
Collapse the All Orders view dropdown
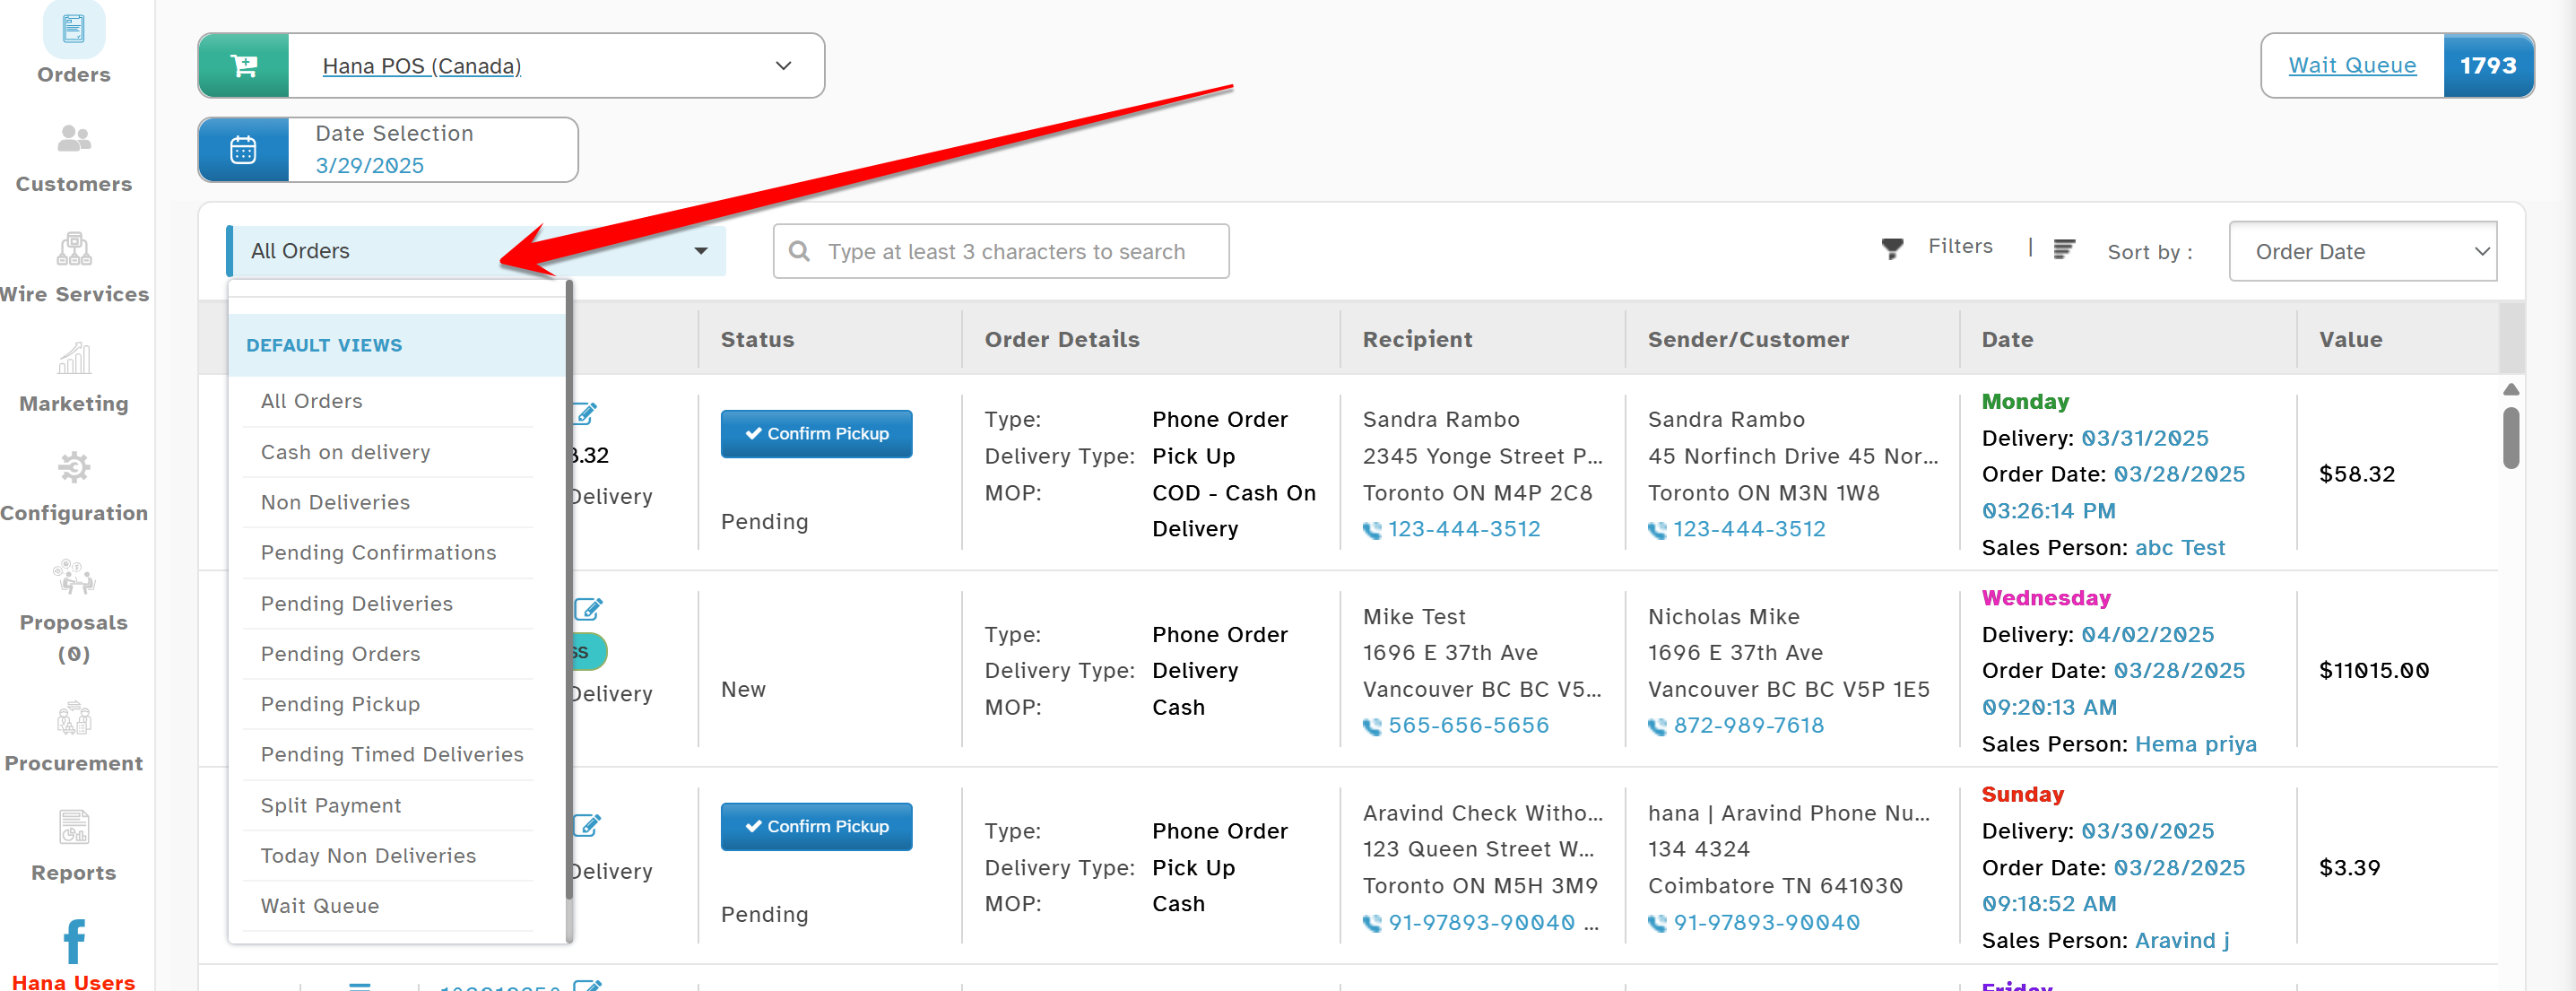[x=700, y=251]
